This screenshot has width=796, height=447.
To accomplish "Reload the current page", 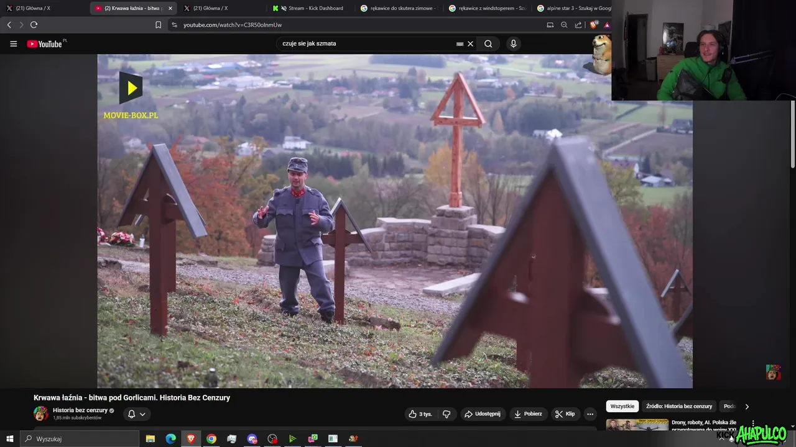I will 34,25.
